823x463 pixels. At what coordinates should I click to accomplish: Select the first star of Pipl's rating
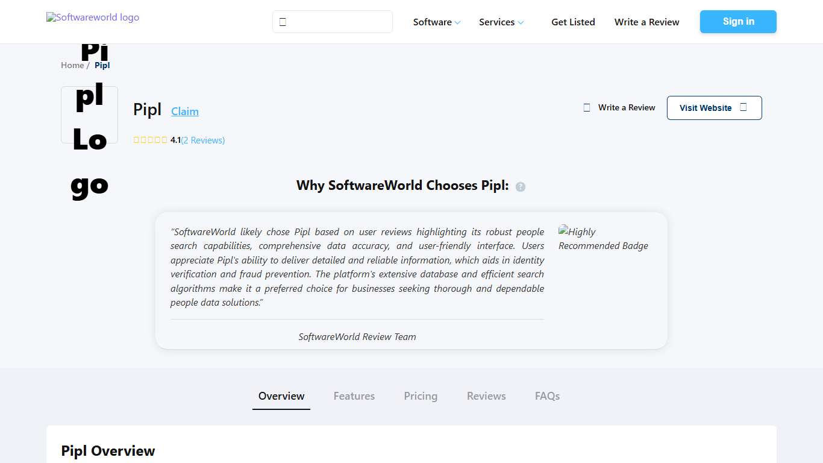pos(136,140)
